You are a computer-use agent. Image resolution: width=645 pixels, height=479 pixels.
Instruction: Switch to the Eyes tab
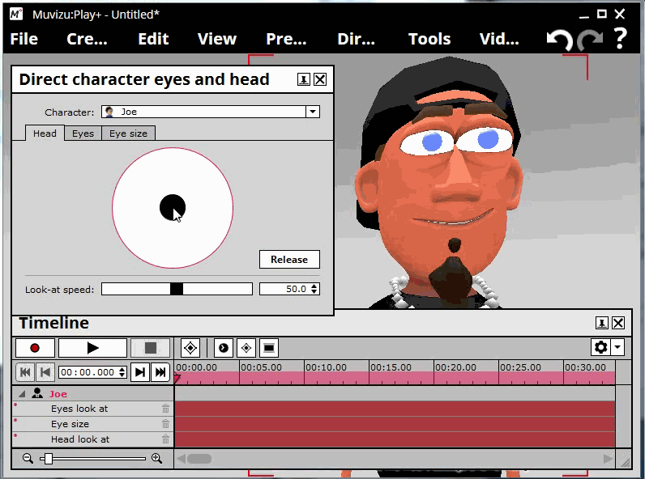click(83, 134)
